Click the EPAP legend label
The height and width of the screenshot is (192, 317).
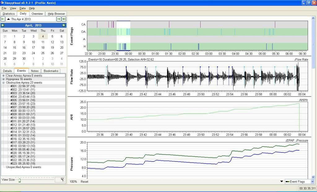(290, 140)
